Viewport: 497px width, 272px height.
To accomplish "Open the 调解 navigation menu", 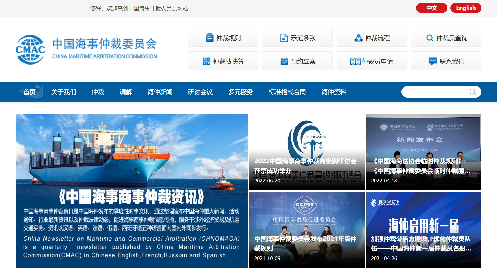I will [126, 92].
